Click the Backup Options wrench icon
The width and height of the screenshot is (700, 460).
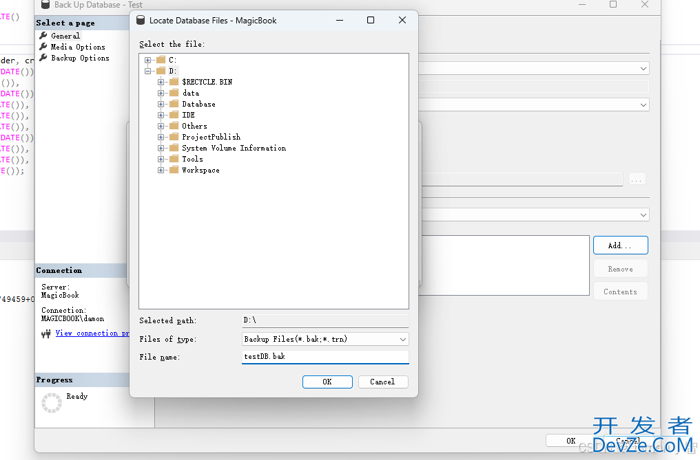click(x=43, y=58)
